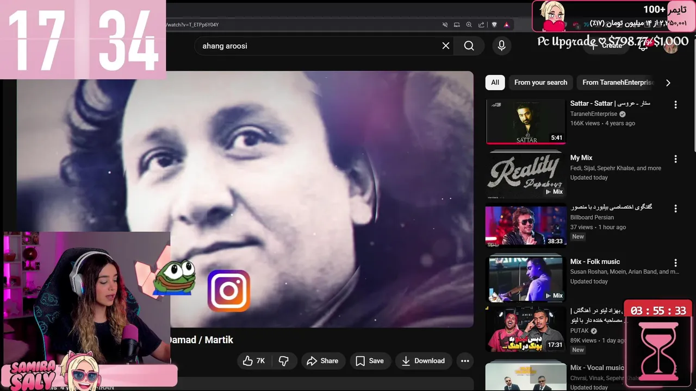Click the Mix - Folk music title

click(595, 262)
